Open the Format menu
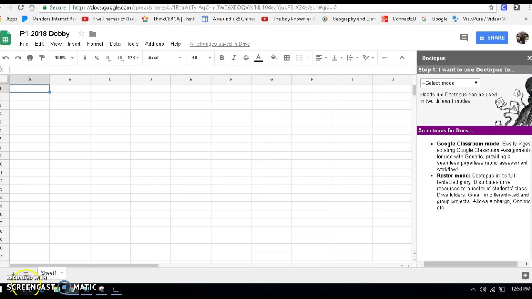This screenshot has width=532, height=299. click(95, 44)
